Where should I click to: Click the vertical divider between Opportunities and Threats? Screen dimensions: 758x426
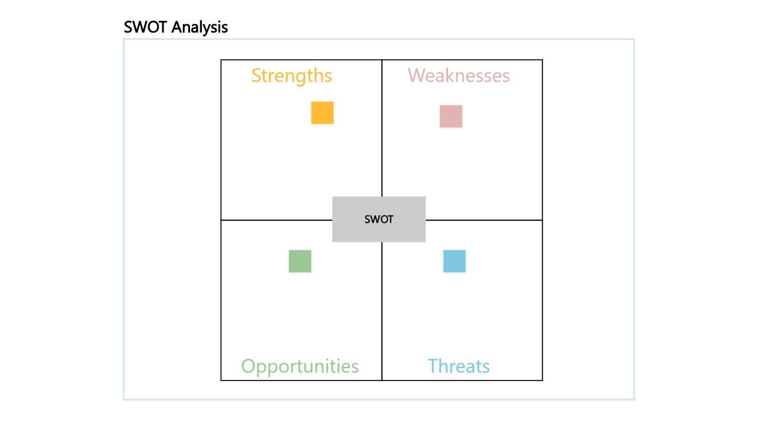pyautogui.click(x=382, y=312)
